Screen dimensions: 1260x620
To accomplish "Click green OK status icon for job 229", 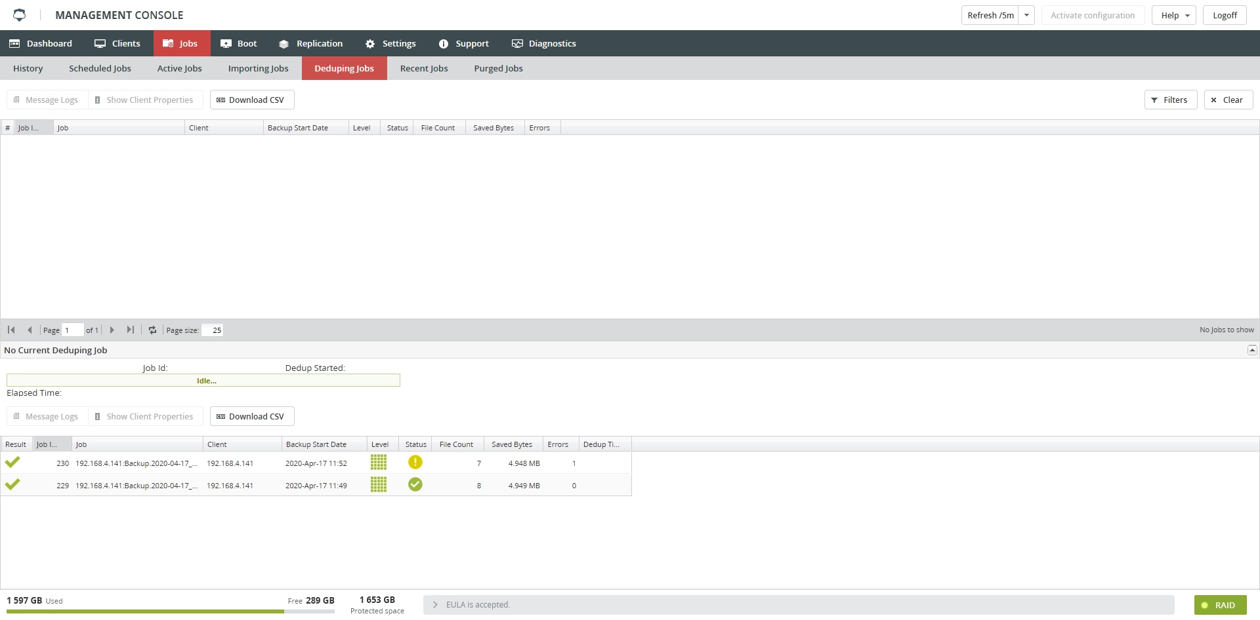I will coord(415,484).
